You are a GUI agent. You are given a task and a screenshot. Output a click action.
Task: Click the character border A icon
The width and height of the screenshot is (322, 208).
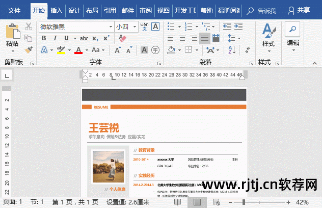tap(155, 27)
